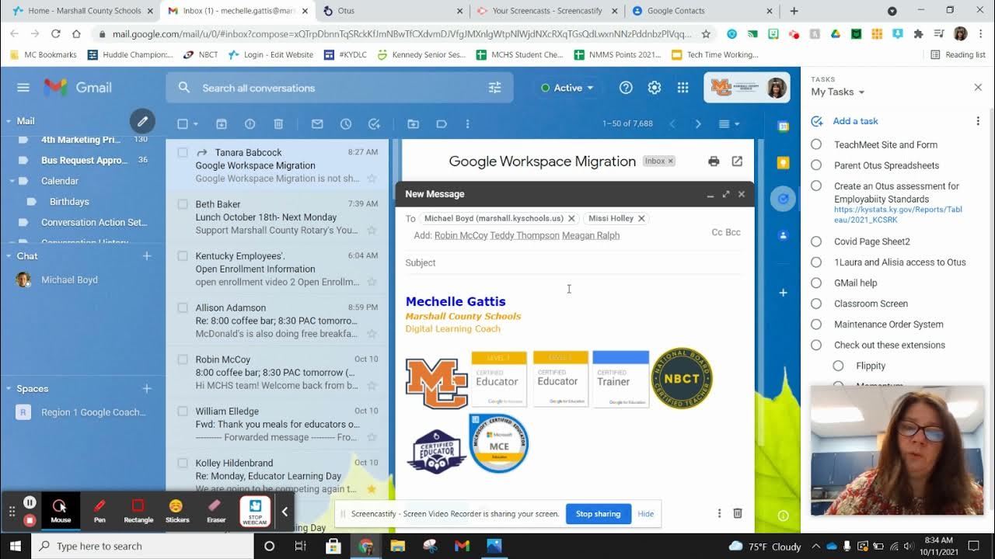Open the Bus Request Appro... label
Screen dimensions: 995x559
pyautogui.click(x=84, y=160)
